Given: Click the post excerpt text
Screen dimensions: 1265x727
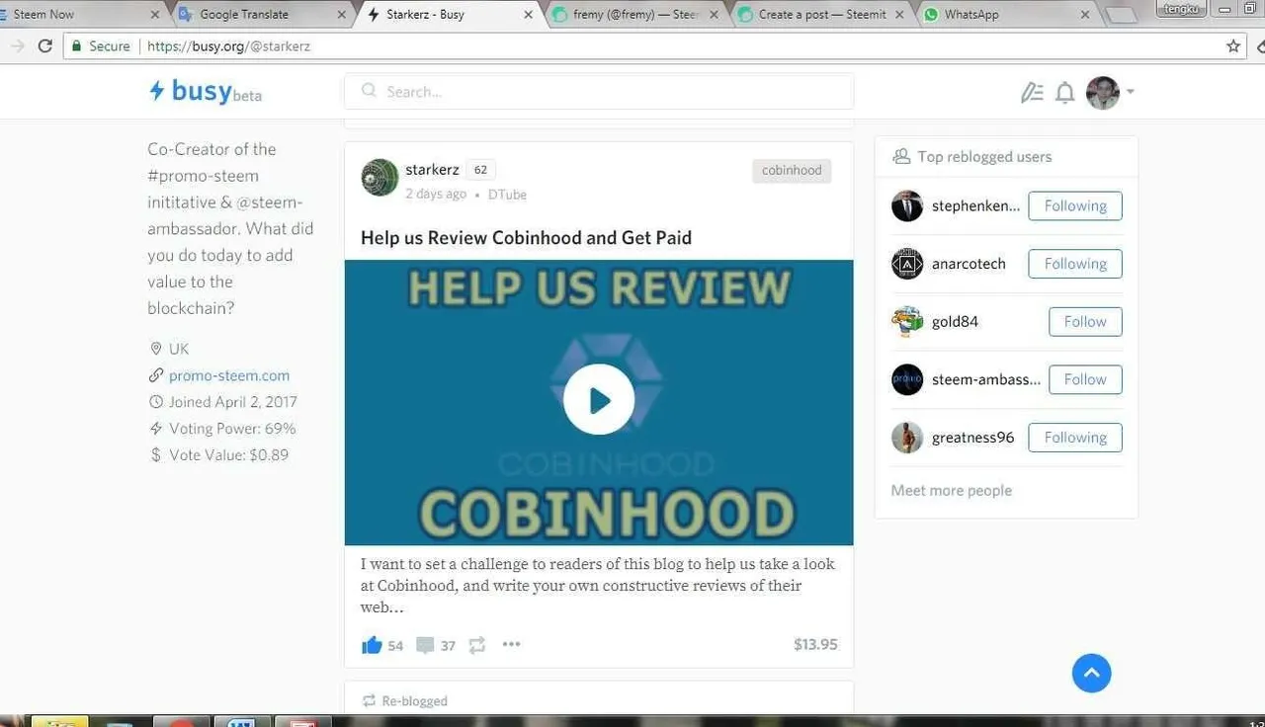Looking at the screenshot, I should tap(597, 585).
